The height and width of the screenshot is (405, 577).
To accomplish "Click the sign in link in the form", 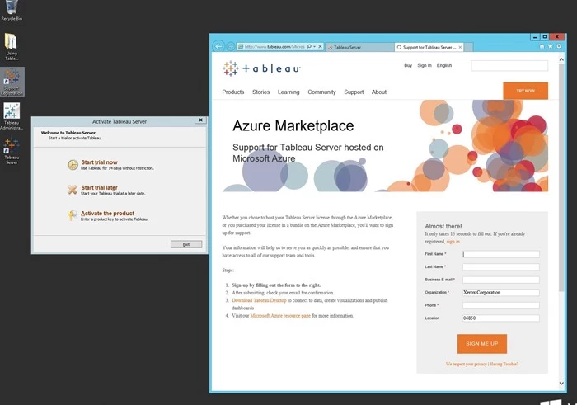I will point(453,242).
